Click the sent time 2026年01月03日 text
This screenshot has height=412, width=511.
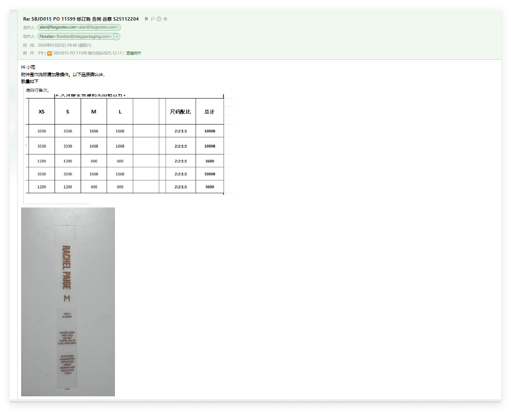coord(64,45)
